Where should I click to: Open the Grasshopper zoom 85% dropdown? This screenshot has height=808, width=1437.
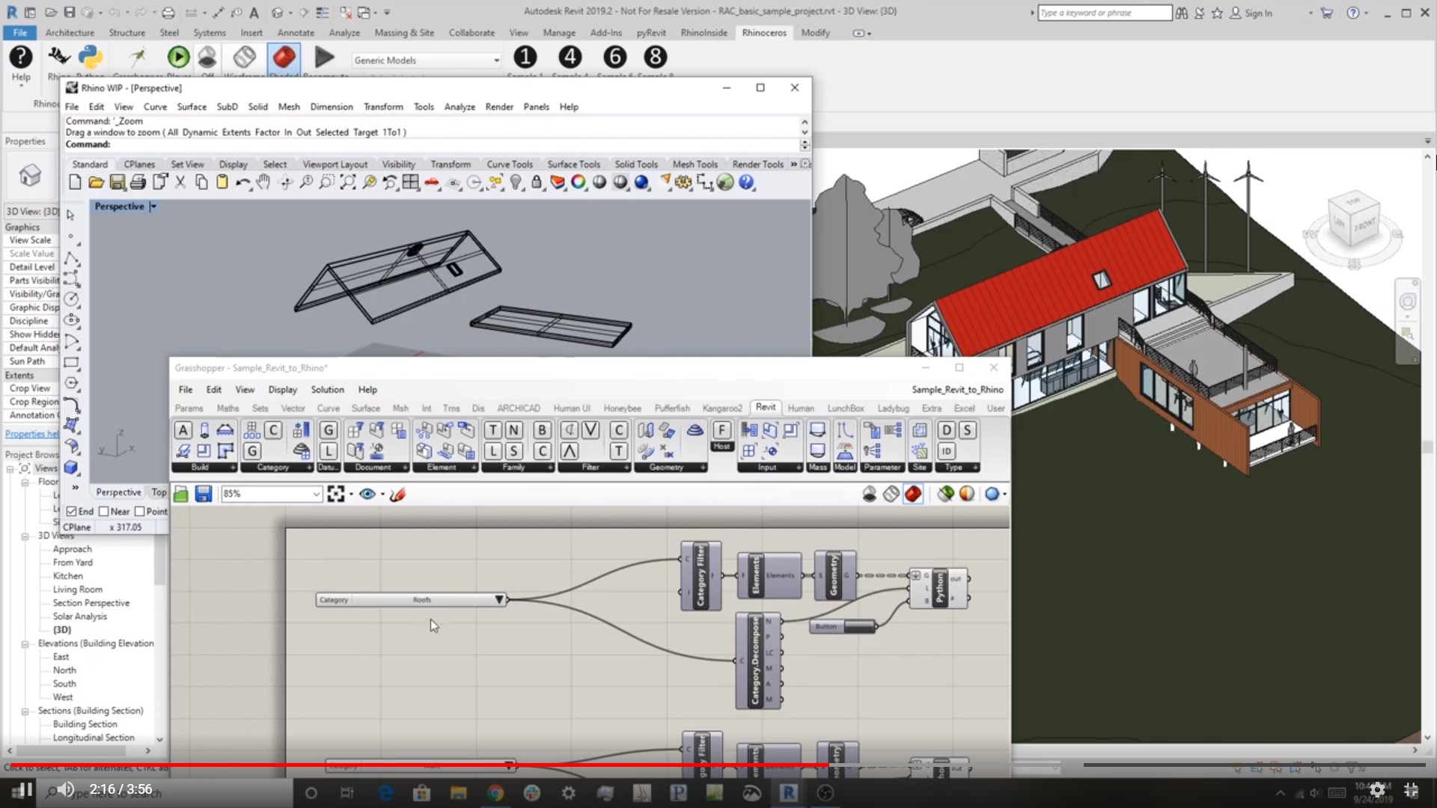point(316,494)
